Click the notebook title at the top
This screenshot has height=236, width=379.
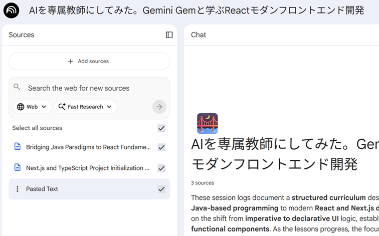[x=196, y=10]
